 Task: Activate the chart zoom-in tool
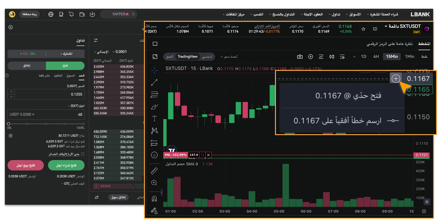tap(154, 183)
